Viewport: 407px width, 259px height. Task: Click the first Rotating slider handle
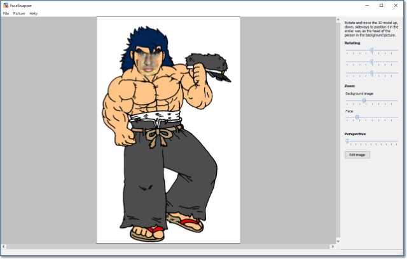371,50
